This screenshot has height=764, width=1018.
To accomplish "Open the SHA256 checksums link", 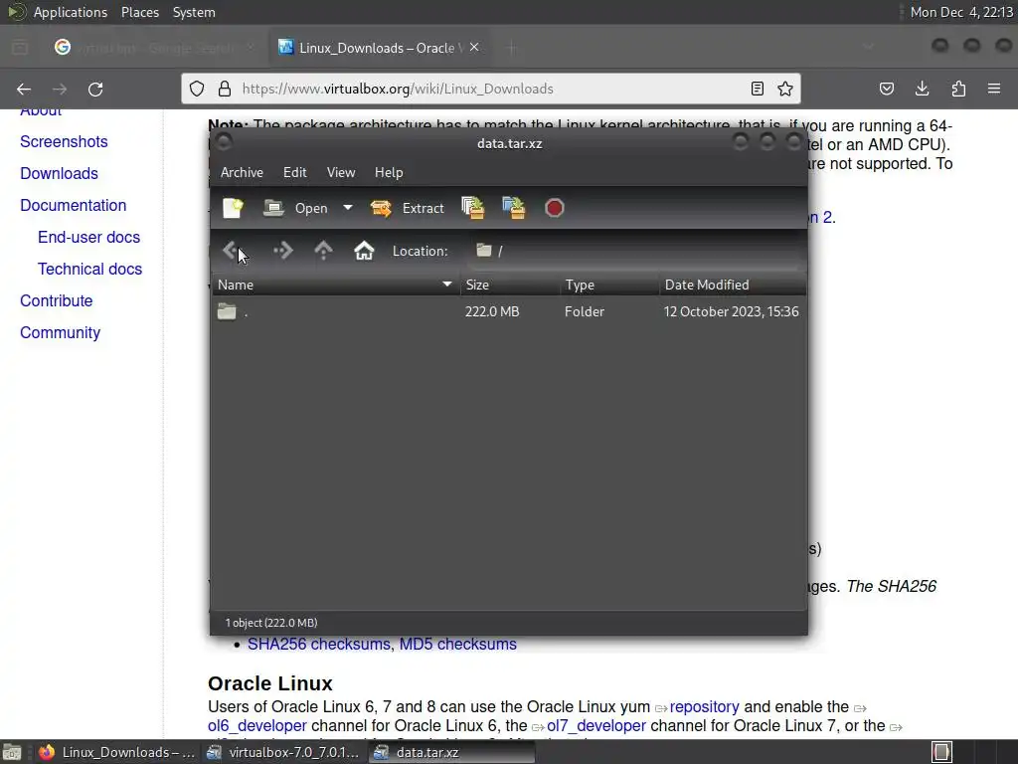I will (x=319, y=644).
